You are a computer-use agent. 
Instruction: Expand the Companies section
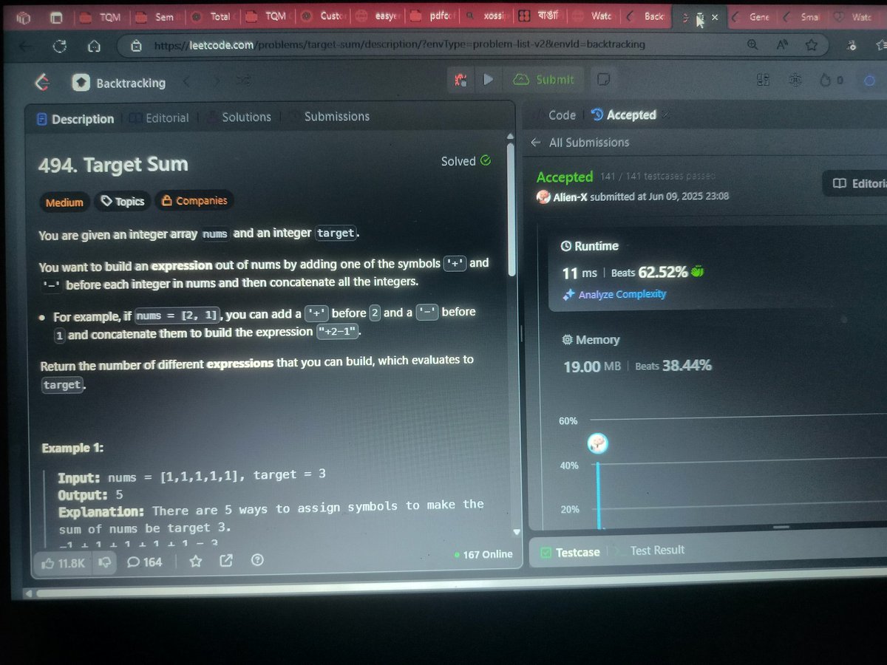pos(194,200)
